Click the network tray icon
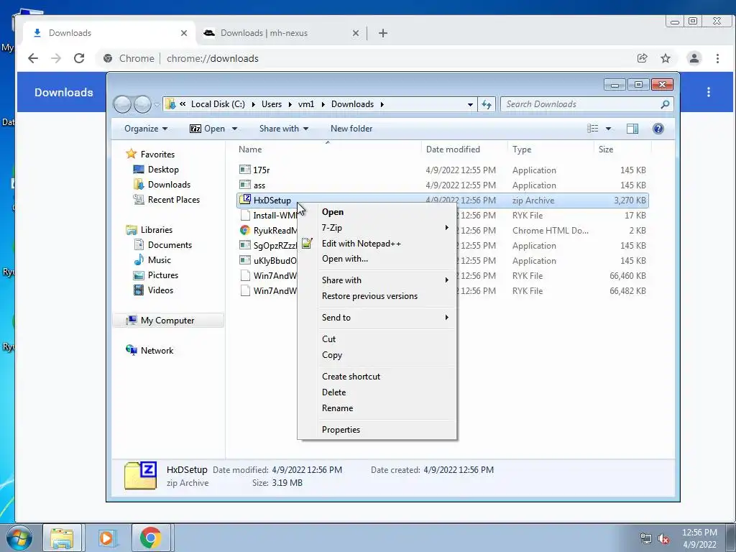 [646, 539]
